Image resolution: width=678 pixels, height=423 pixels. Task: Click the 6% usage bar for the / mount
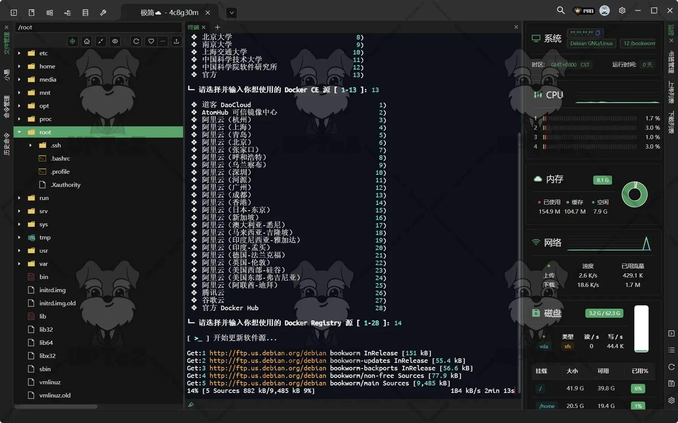[638, 388]
